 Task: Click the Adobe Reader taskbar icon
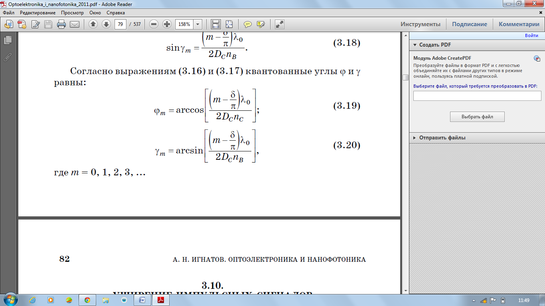(x=161, y=300)
